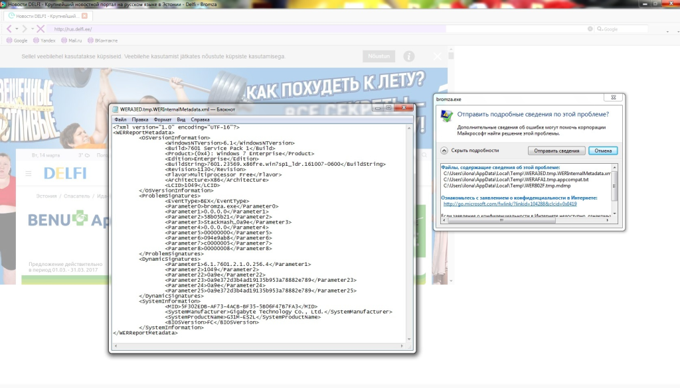Viewport: 680px width, 388px height.
Task: Click the Отмена button
Action: (603, 151)
